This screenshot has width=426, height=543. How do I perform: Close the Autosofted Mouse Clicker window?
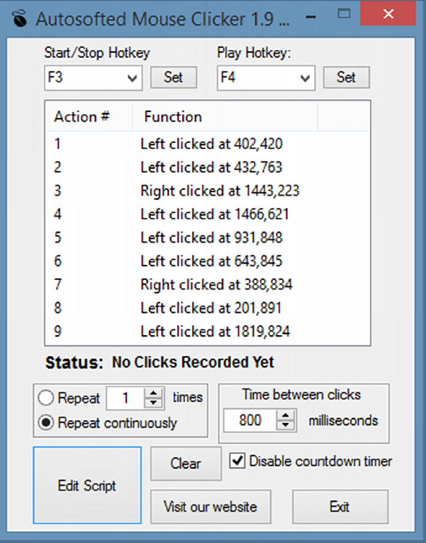388,14
